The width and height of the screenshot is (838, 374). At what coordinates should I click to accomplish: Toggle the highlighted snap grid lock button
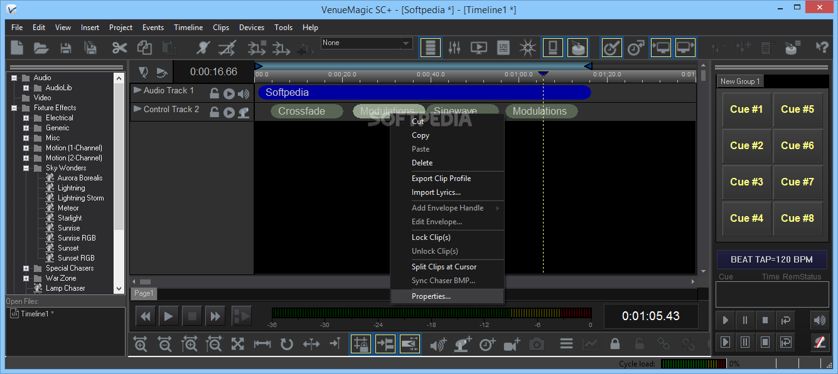tap(361, 344)
